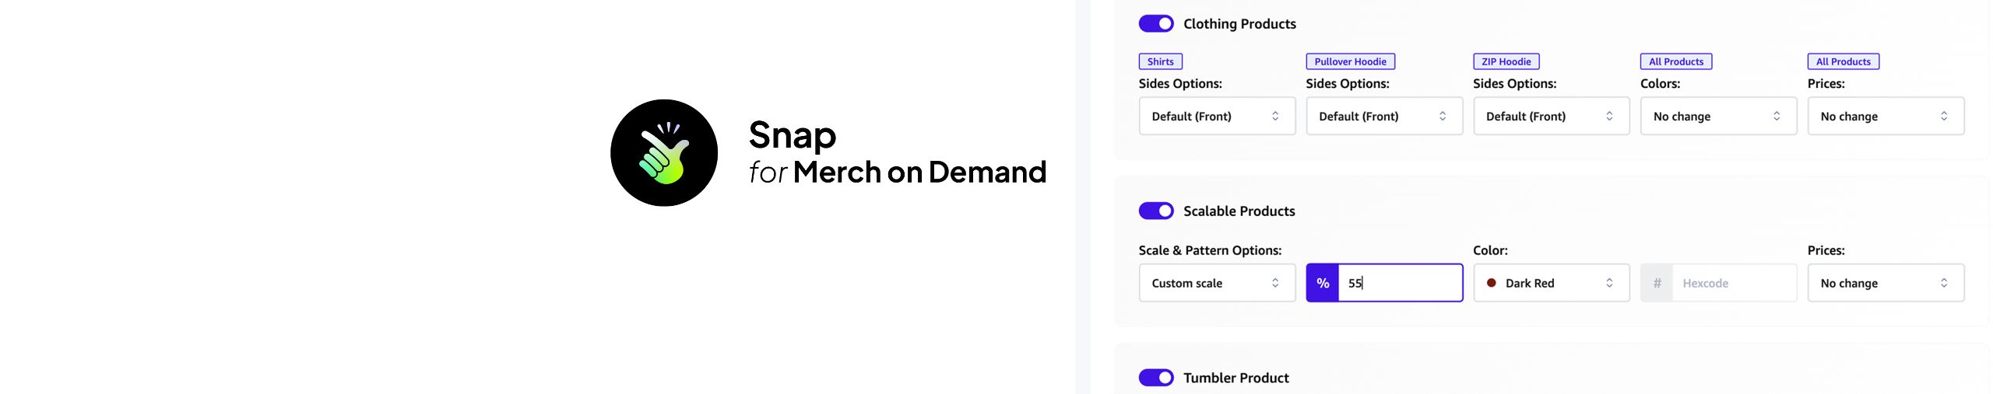Disable the Clothing Products toggle
The width and height of the screenshot is (1993, 394).
coord(1156,23)
